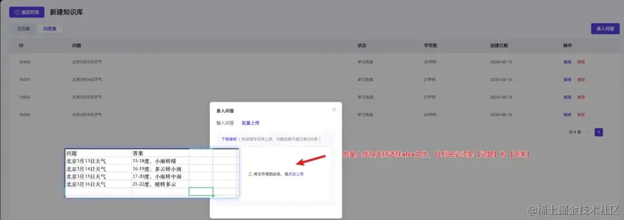Open editing for row 10002
Screen dimensions: 624x220
pyautogui.click(x=567, y=97)
